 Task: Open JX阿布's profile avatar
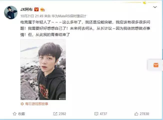11,12
